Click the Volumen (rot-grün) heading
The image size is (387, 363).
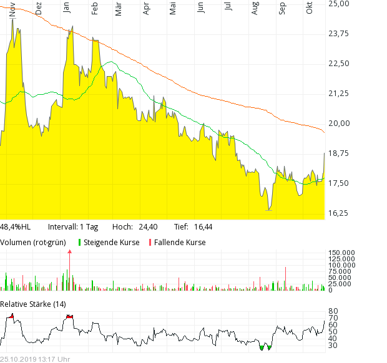tap(33, 243)
